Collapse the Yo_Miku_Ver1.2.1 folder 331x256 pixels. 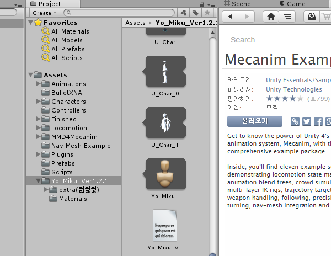coord(39,181)
